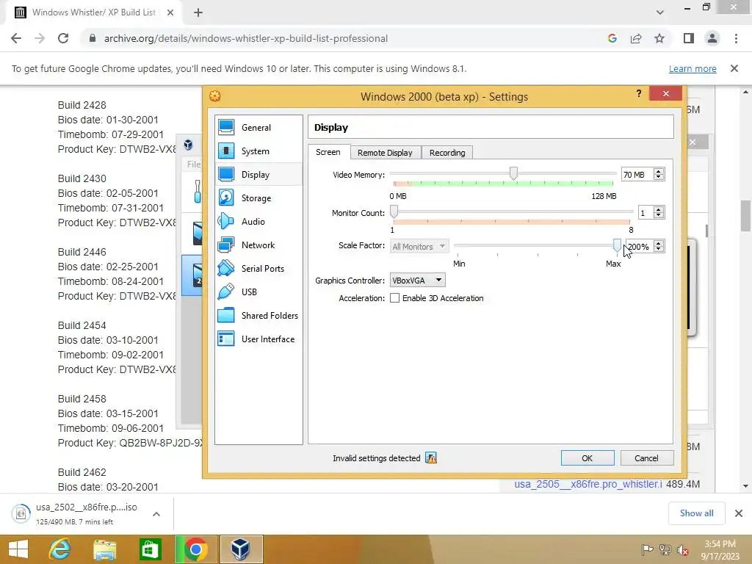Enable 3D Acceleration checkbox
The width and height of the screenshot is (752, 564).
(394, 298)
